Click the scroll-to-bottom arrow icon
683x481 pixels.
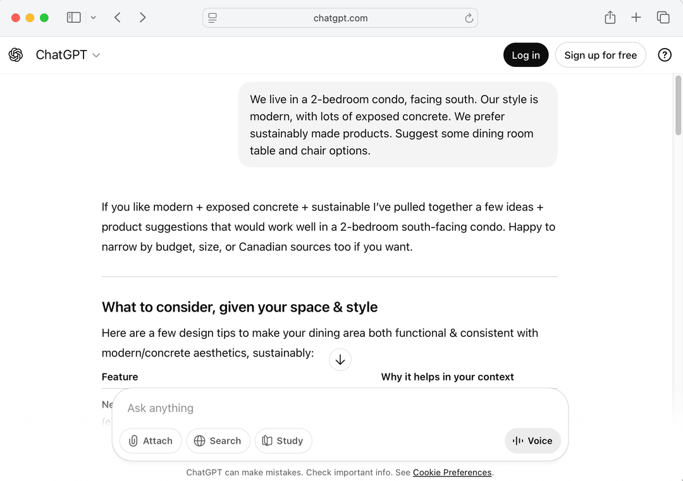click(x=340, y=359)
